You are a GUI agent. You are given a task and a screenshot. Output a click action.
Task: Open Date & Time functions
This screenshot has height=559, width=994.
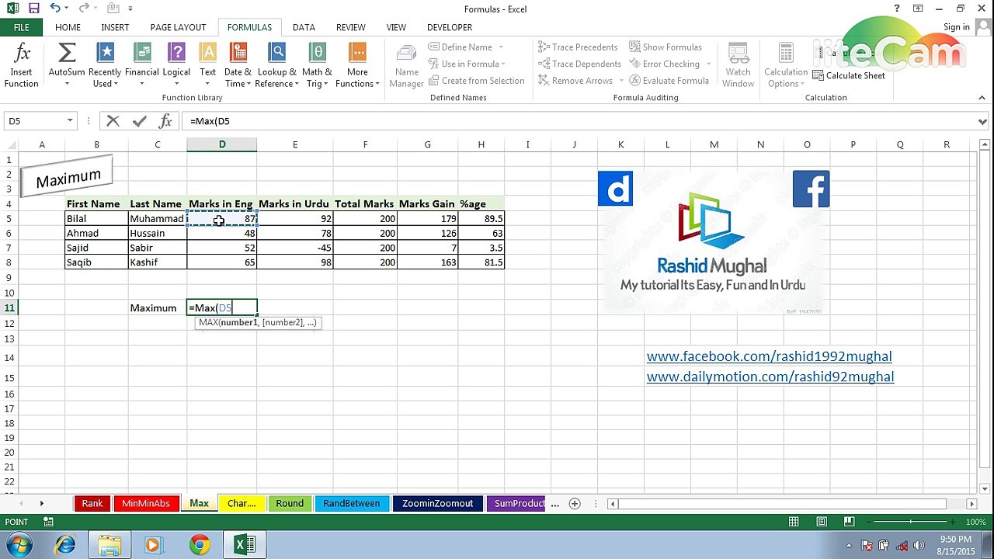[238, 65]
